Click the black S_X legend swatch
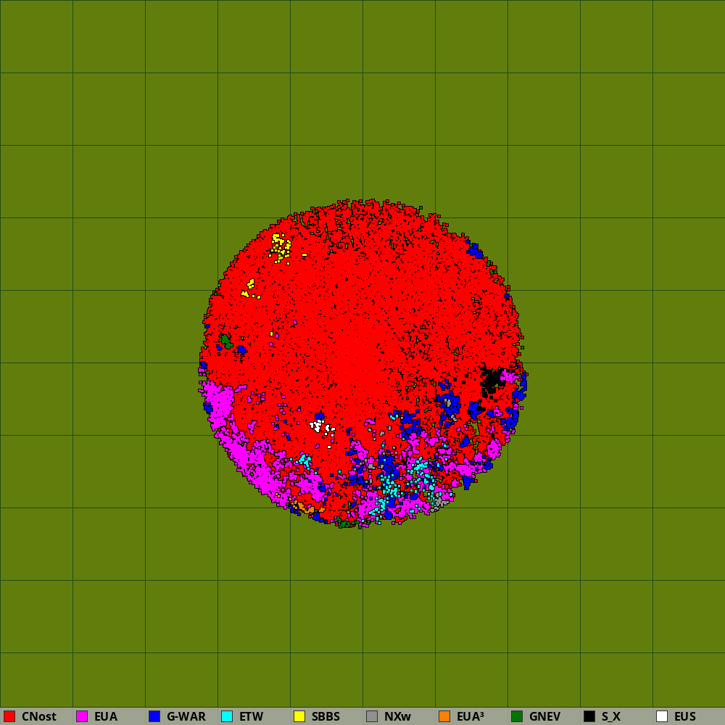Screen dimensions: 725x725 click(589, 716)
